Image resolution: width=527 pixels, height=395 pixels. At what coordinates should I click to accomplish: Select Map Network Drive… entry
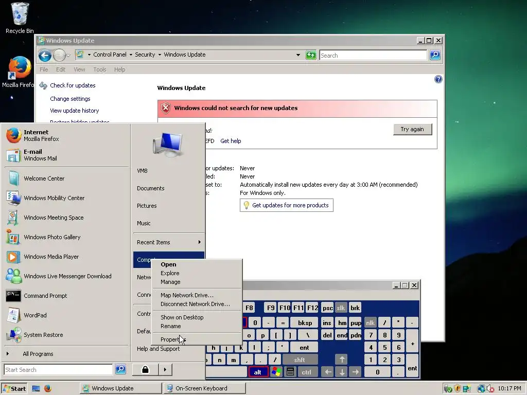197,295
